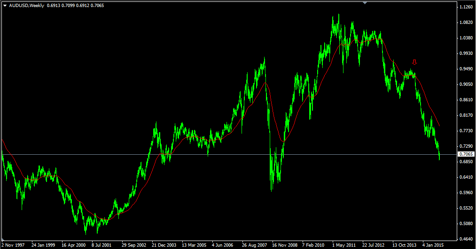Click the 0.7290 price scale label
This screenshot has width=476, height=249.
coord(466,146)
